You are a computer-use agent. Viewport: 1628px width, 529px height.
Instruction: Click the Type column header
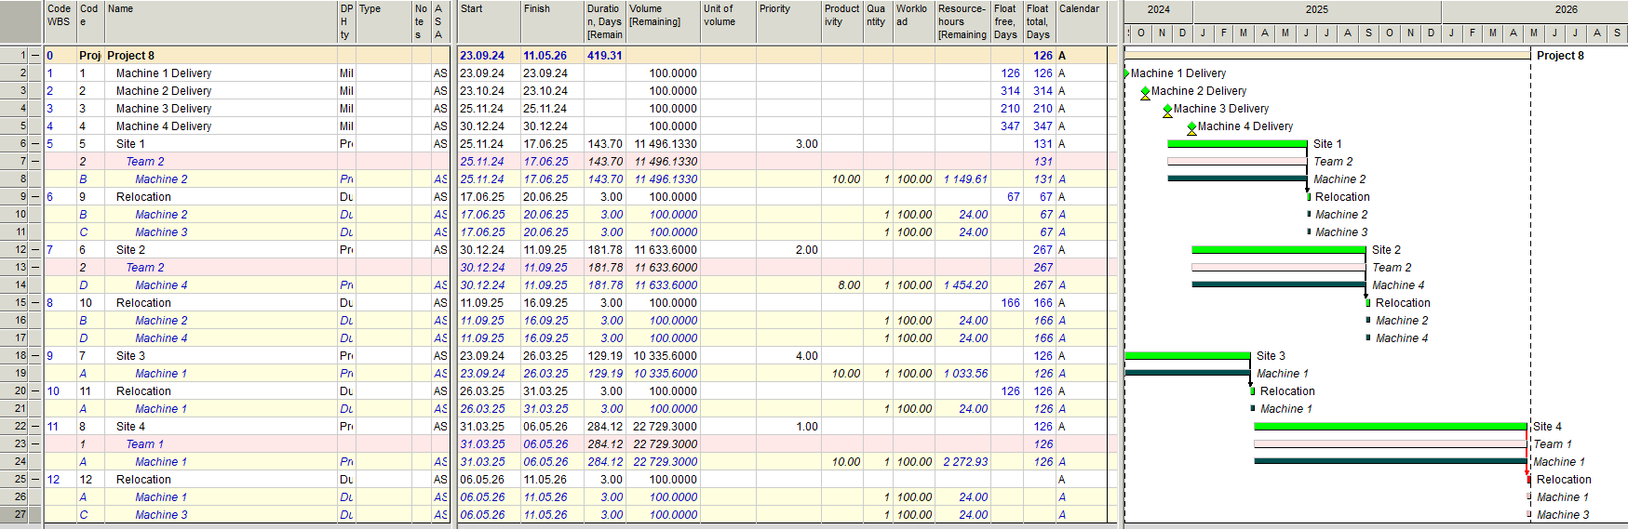(384, 21)
